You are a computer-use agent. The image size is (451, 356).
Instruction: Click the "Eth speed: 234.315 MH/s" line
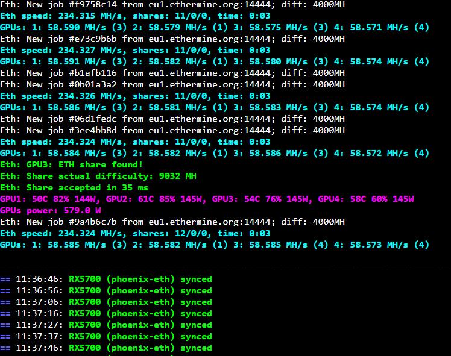[135, 16]
